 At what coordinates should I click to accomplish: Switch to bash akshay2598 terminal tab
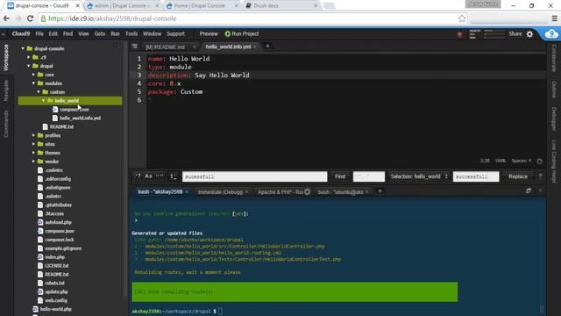[160, 192]
